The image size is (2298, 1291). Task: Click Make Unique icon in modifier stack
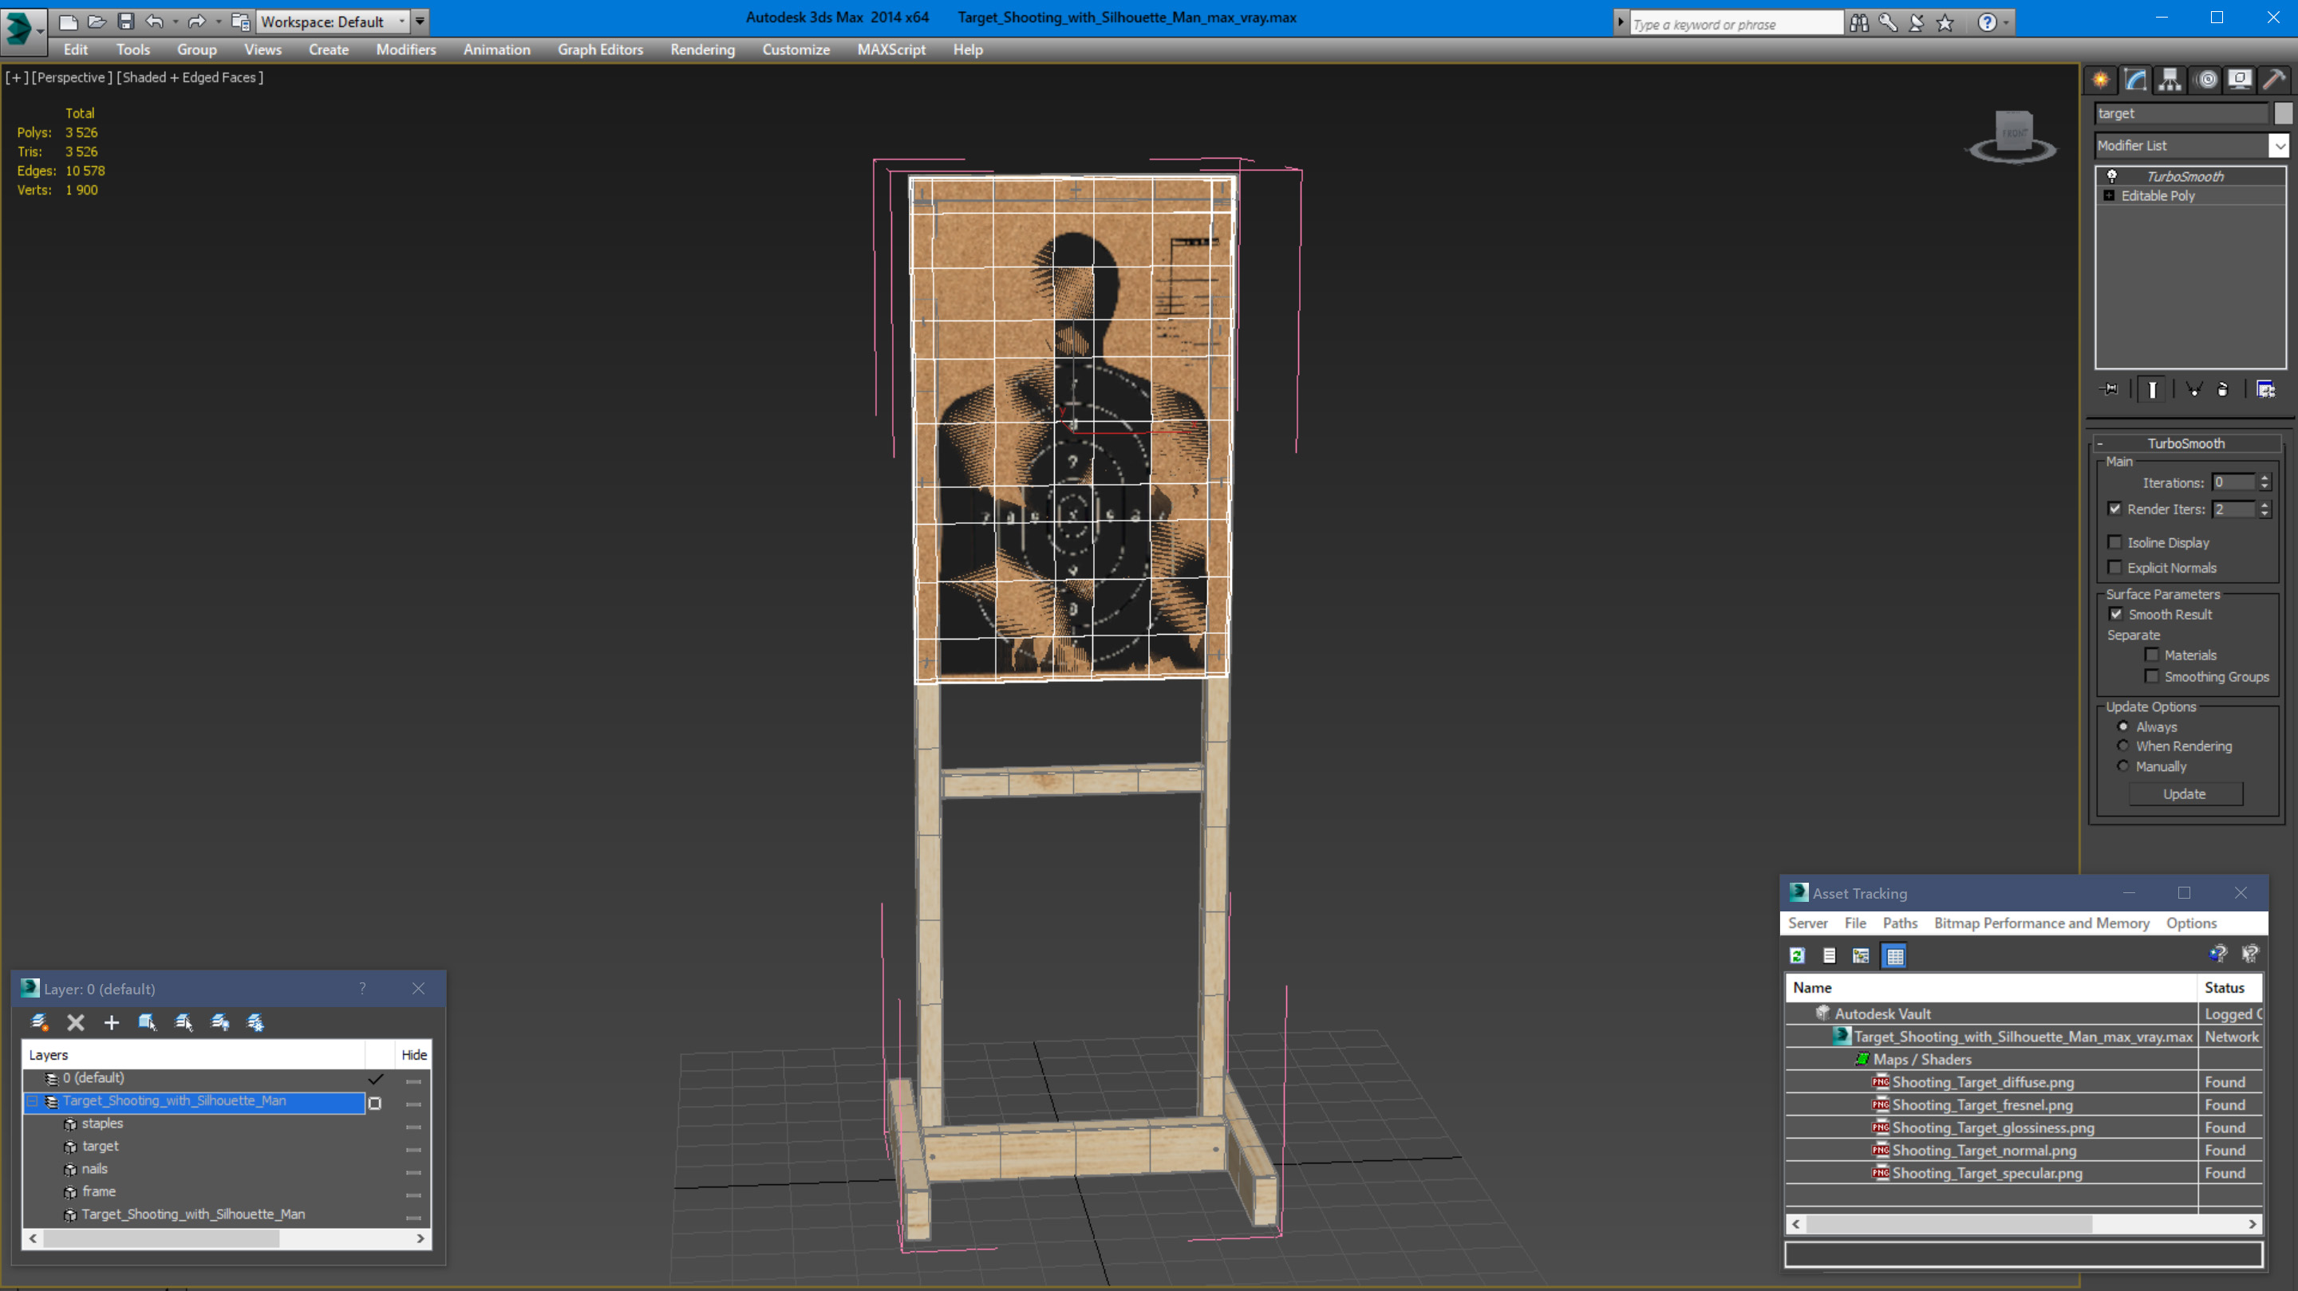[x=2193, y=390]
